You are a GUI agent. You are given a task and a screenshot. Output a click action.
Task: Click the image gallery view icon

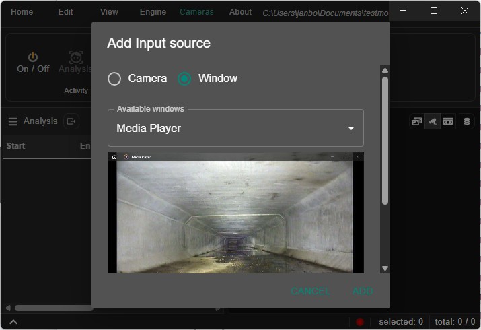(417, 122)
